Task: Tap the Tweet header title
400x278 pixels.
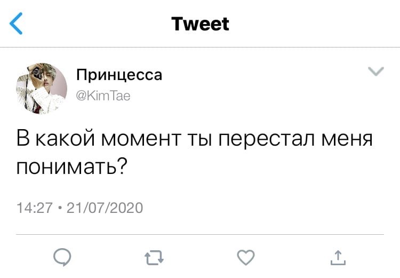Action: [x=200, y=23]
